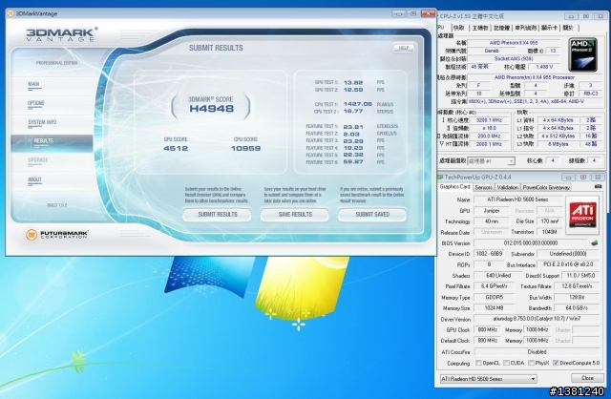
Task: Switch to SPD tab in CPU-Z
Action: point(525,28)
